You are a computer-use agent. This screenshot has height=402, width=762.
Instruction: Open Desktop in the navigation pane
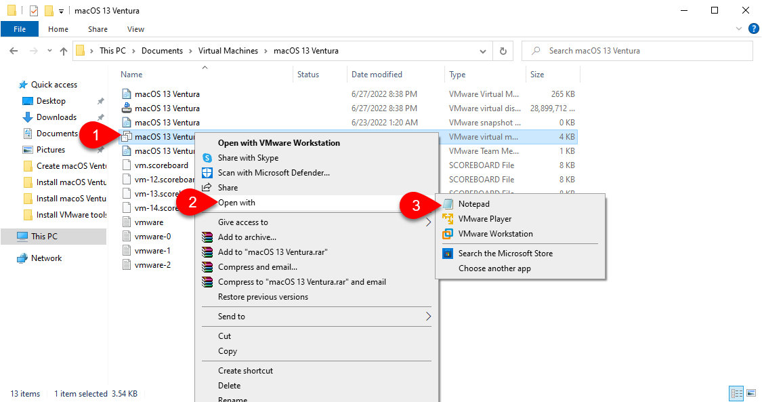(x=51, y=101)
